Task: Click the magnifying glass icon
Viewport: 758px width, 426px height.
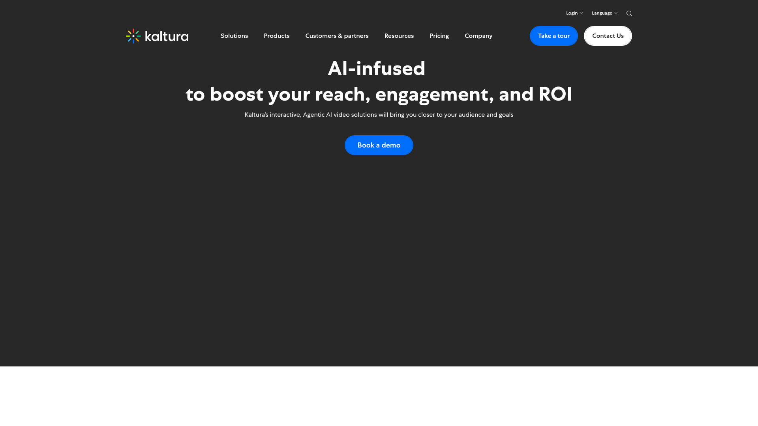Action: [629, 13]
